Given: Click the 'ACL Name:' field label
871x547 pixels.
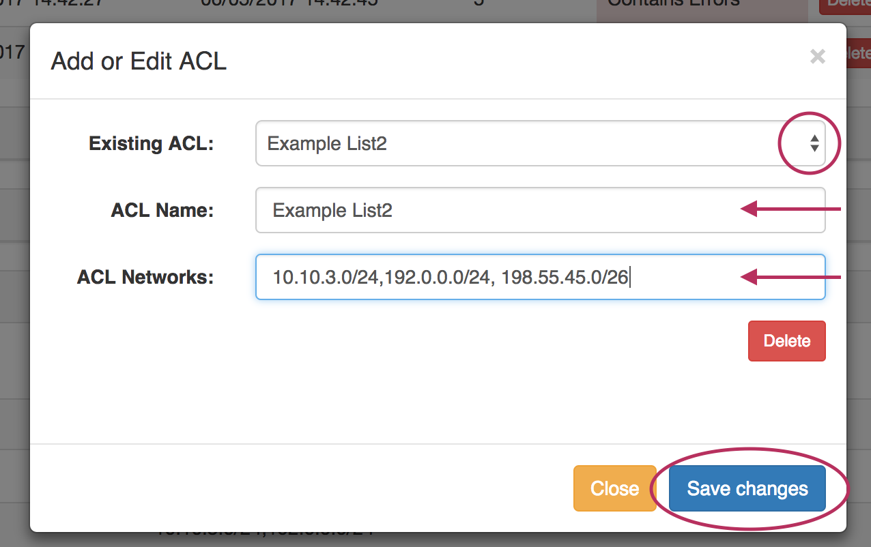Looking at the screenshot, I should tap(162, 211).
